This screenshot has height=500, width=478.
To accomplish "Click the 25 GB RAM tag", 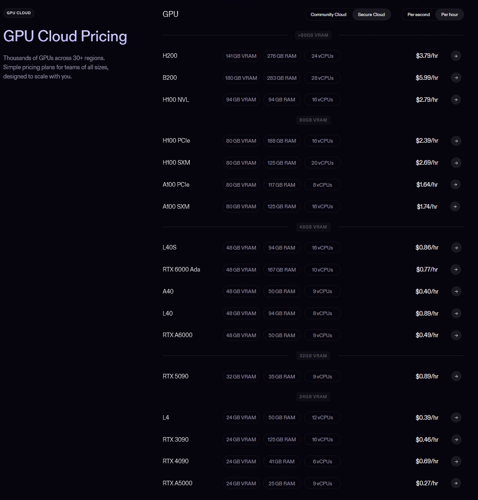I will point(282,483).
